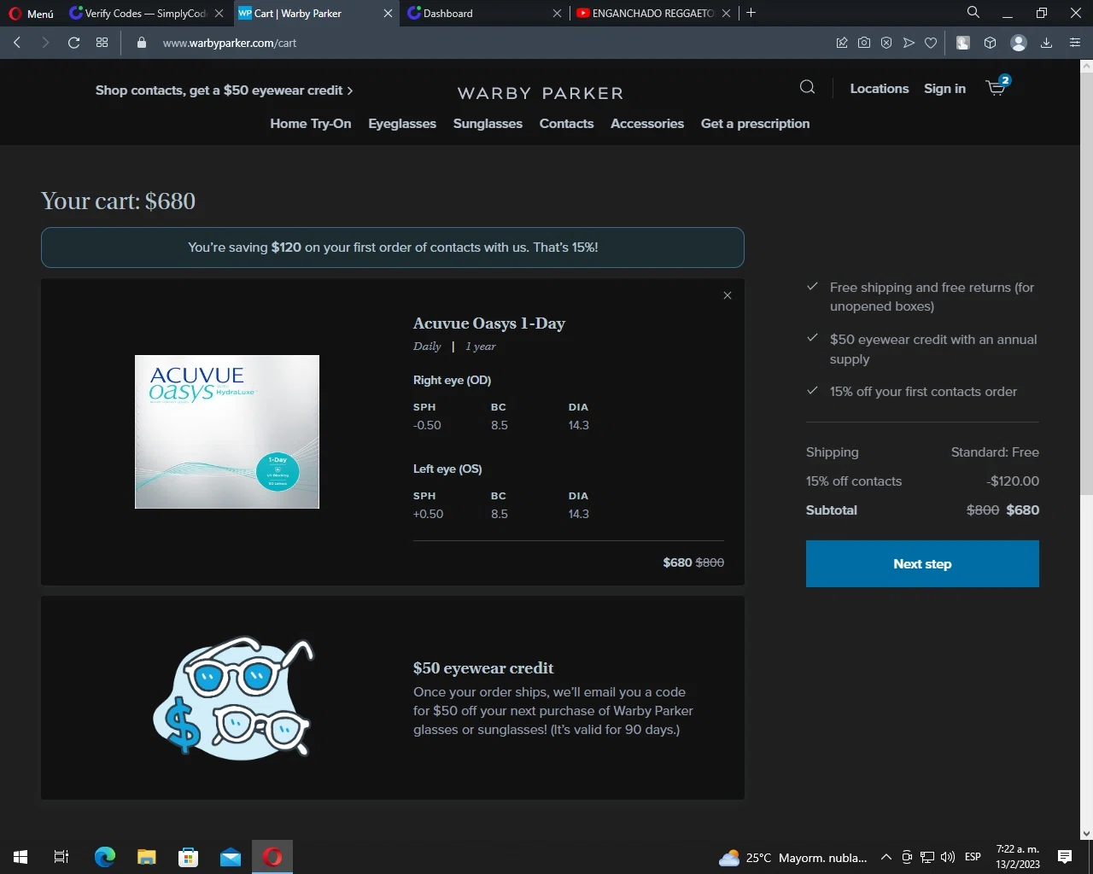Close the Verify Codes SimplyCodes tab
Image resolution: width=1093 pixels, height=874 pixels.
(x=219, y=14)
